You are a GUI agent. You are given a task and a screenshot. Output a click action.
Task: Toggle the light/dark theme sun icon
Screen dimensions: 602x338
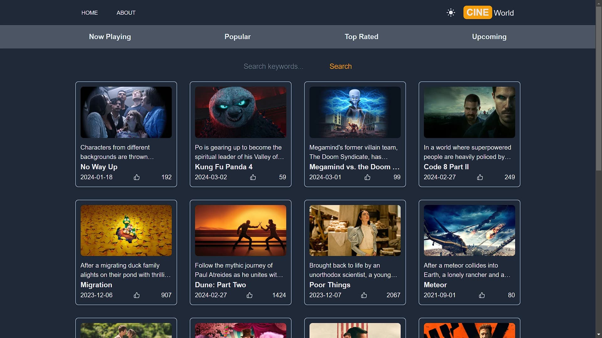click(x=451, y=13)
